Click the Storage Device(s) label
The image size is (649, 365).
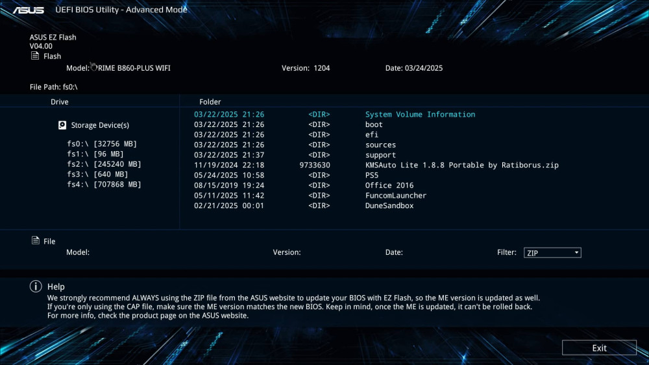[x=100, y=125]
